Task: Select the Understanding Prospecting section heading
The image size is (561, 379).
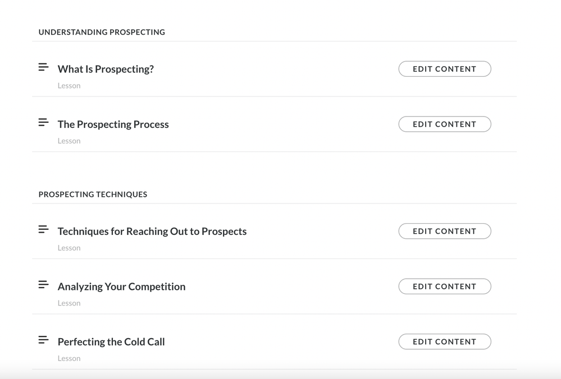Action: tap(102, 33)
